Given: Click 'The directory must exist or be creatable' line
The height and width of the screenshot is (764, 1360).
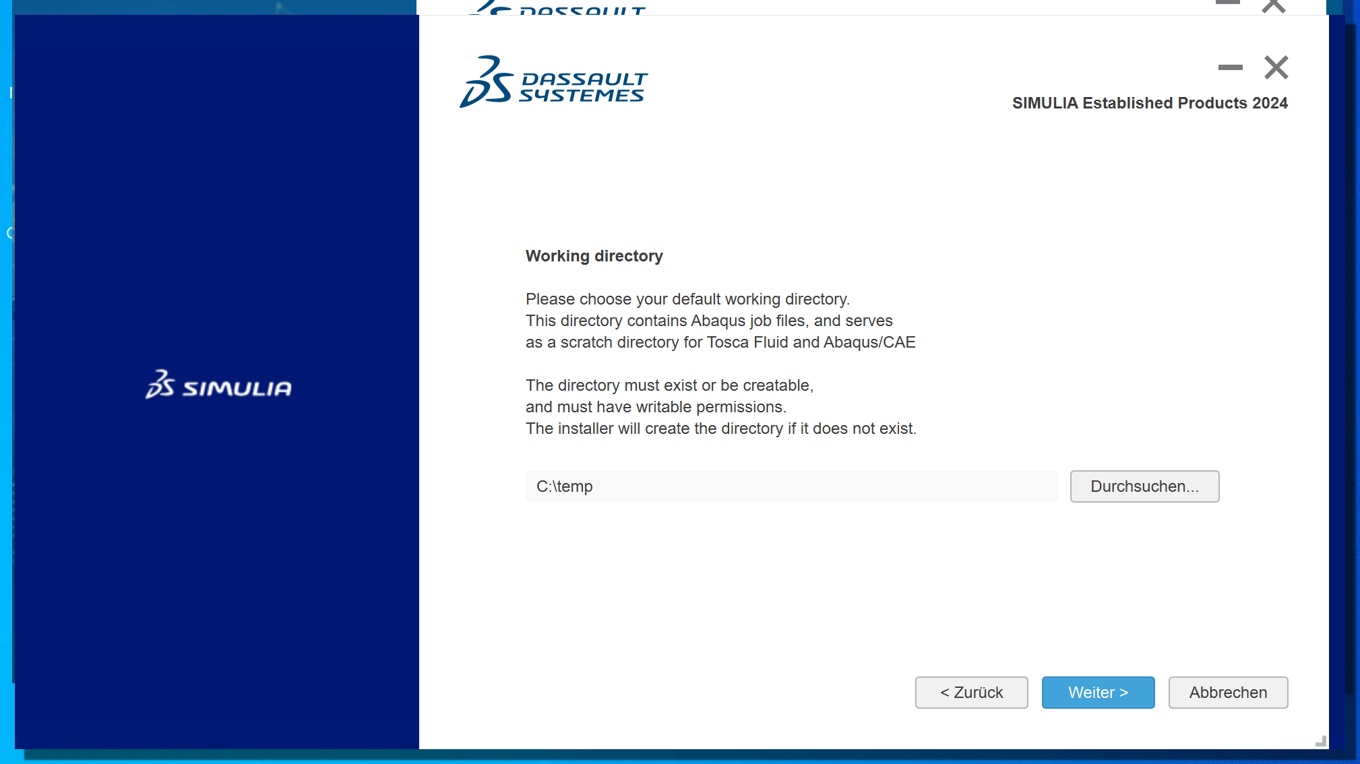Looking at the screenshot, I should pos(669,385).
